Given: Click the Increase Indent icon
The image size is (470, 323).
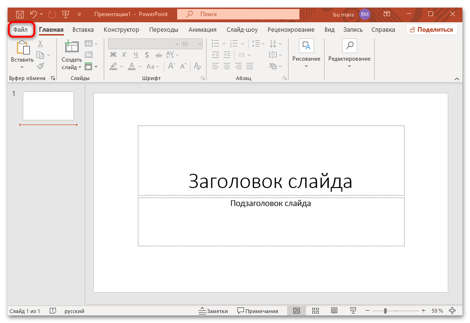Looking at the screenshot, I should click(x=227, y=54).
